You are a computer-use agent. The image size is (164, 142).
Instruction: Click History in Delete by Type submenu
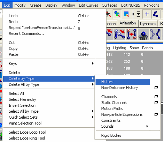(123, 82)
